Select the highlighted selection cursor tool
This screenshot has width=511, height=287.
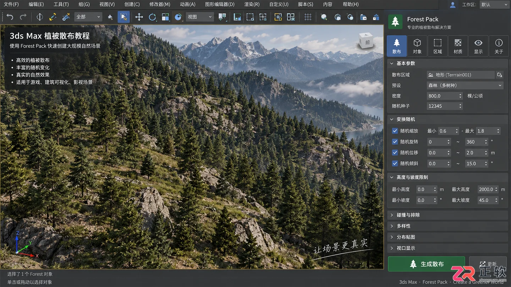coord(123,17)
